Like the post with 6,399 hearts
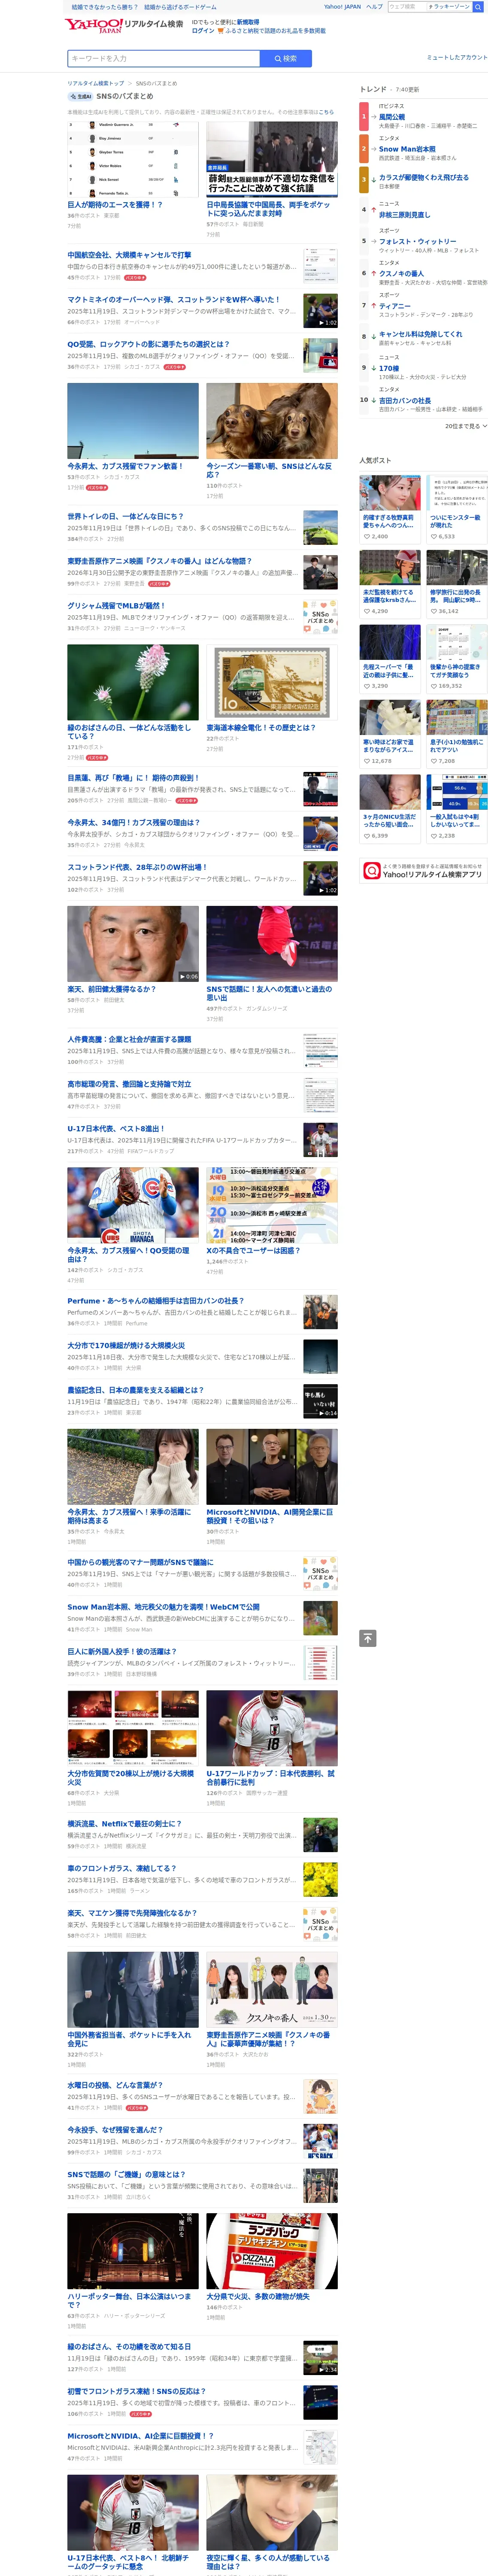Image resolution: width=488 pixels, height=2576 pixels. [x=366, y=836]
